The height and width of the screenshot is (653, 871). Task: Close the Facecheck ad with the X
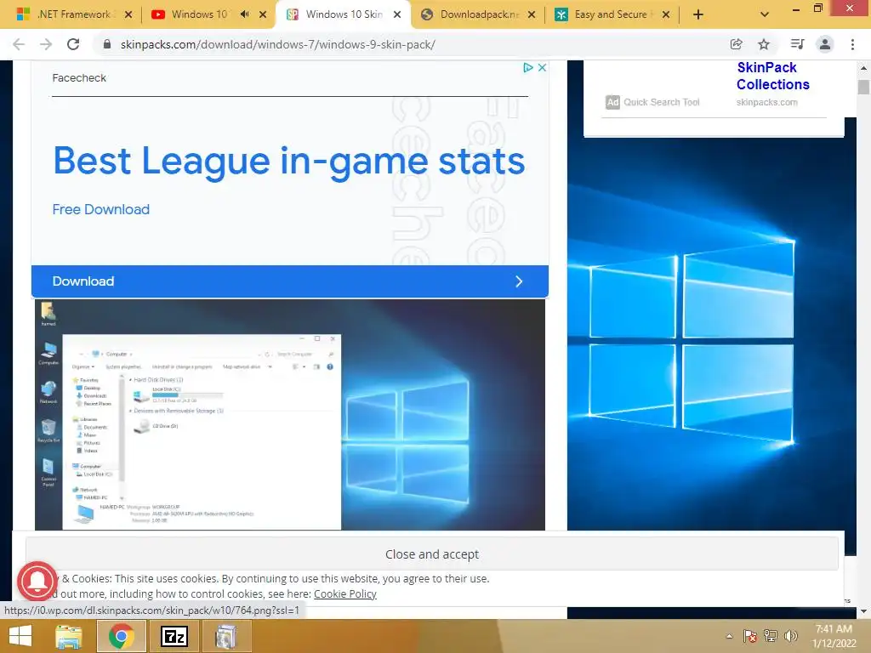[x=542, y=67]
